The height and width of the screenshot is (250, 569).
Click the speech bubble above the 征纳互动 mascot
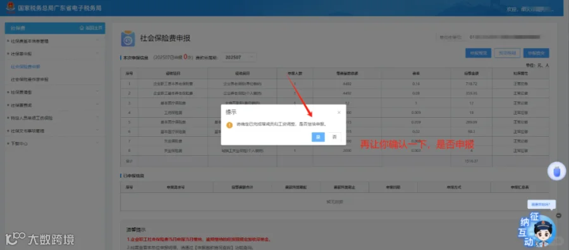click(541, 204)
